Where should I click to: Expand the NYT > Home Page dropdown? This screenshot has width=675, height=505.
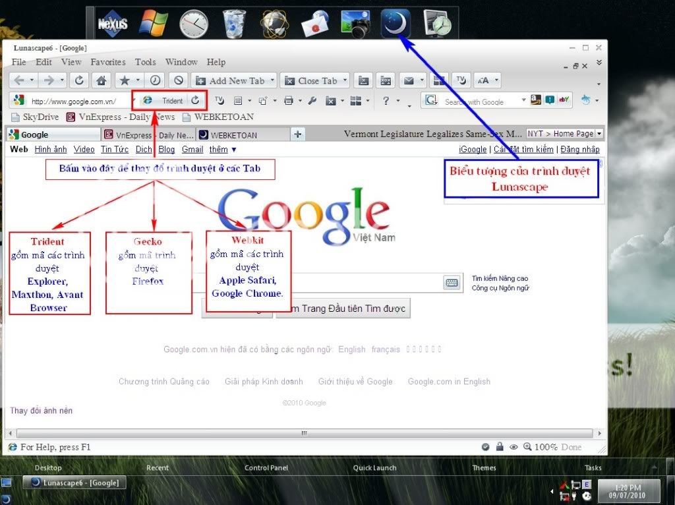[x=599, y=134]
